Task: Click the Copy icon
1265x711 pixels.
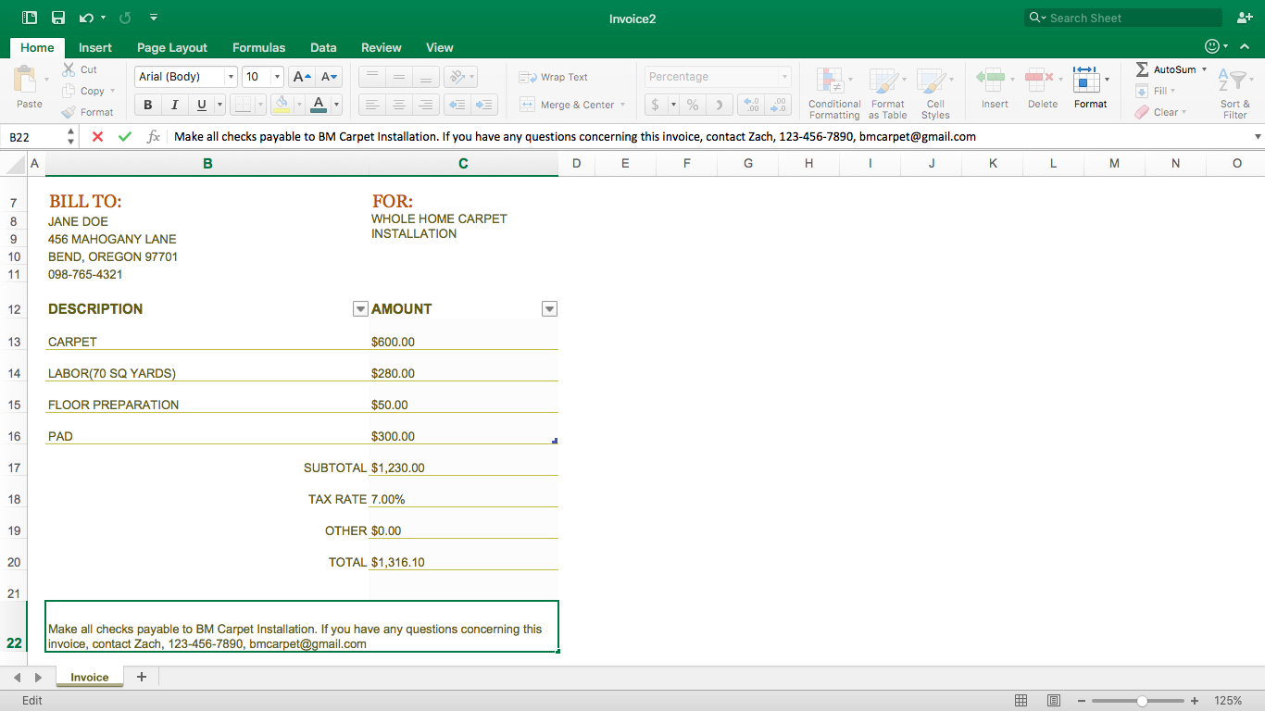Action: [69, 91]
